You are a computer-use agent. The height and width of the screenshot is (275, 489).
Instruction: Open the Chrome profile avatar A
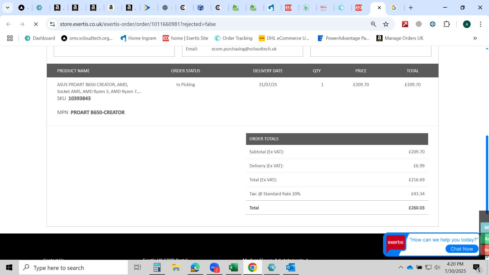(467, 24)
